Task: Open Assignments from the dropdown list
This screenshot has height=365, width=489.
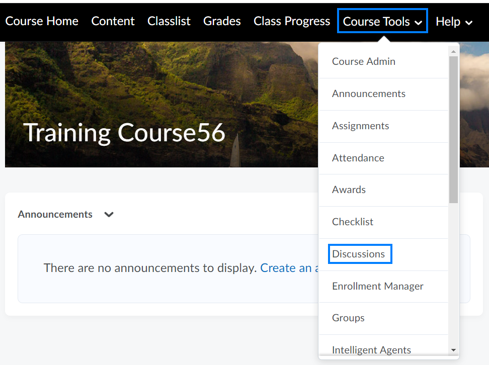Action: click(360, 126)
